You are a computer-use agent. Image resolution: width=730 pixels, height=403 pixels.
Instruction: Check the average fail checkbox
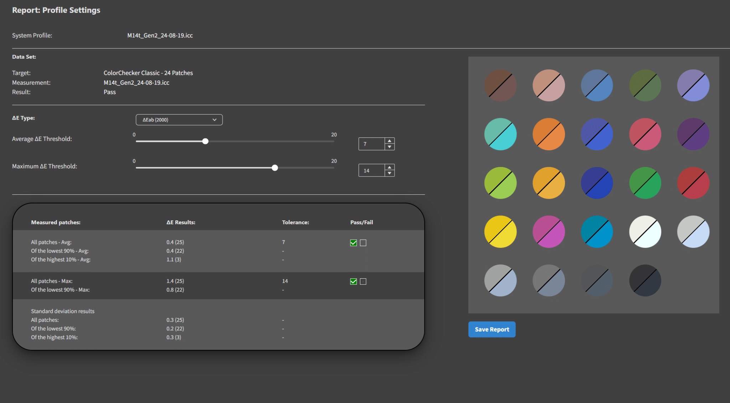tap(363, 243)
